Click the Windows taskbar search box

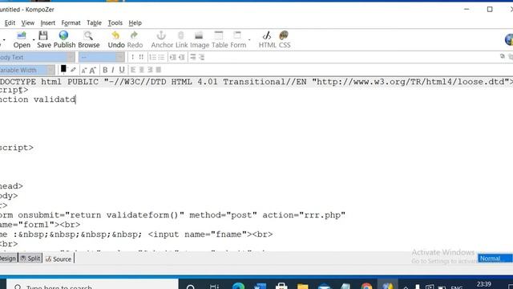(92, 284)
